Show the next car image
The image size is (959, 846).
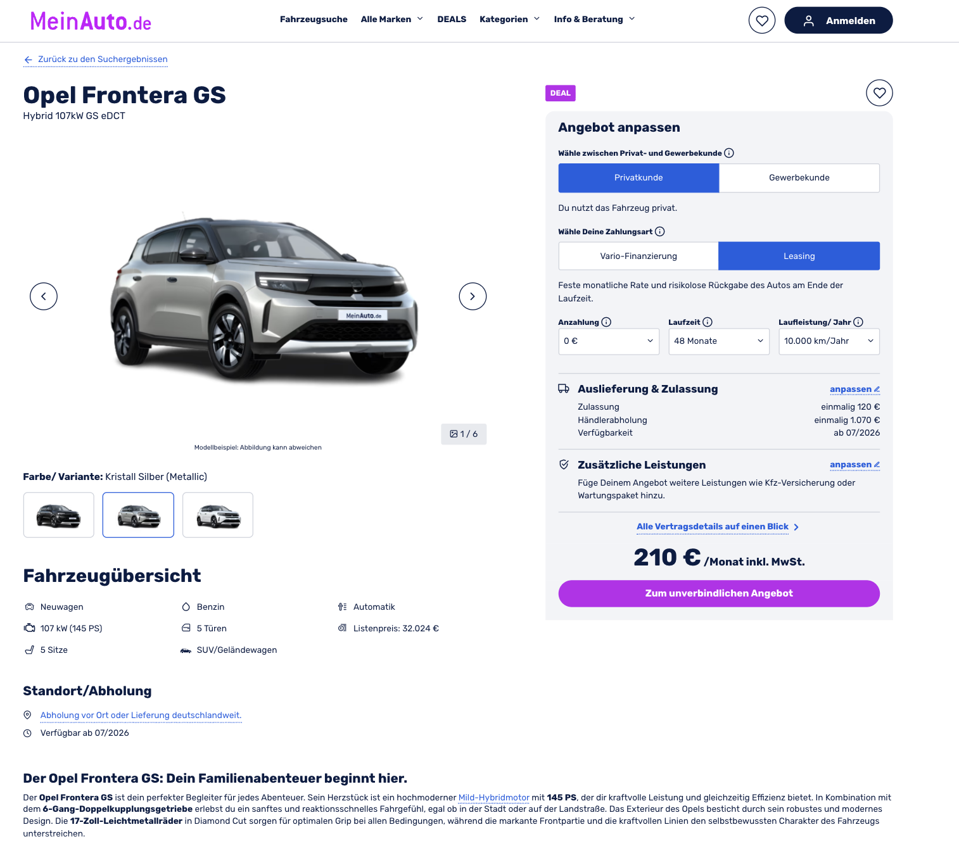(x=473, y=296)
